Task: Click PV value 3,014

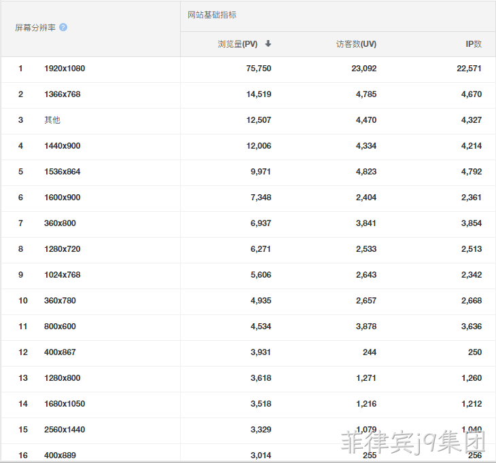Action: 261,456
